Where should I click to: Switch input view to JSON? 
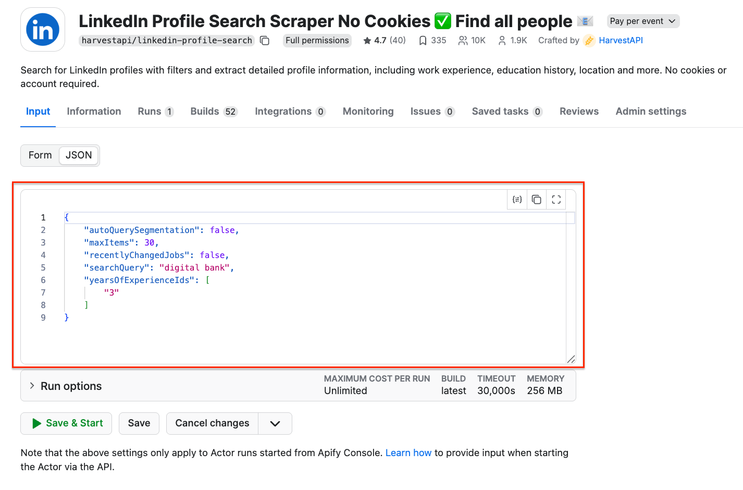click(x=79, y=155)
